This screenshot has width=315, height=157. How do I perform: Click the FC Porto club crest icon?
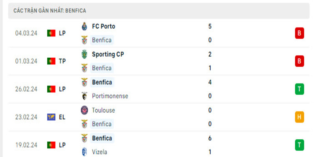(84, 27)
